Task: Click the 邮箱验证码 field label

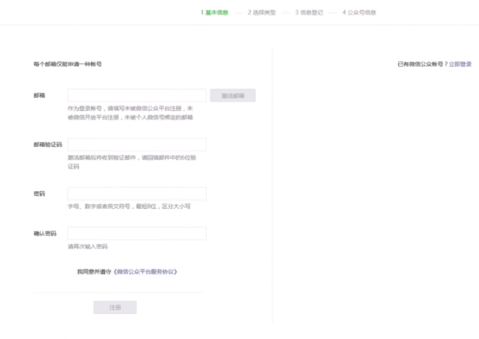Action: tap(47, 145)
